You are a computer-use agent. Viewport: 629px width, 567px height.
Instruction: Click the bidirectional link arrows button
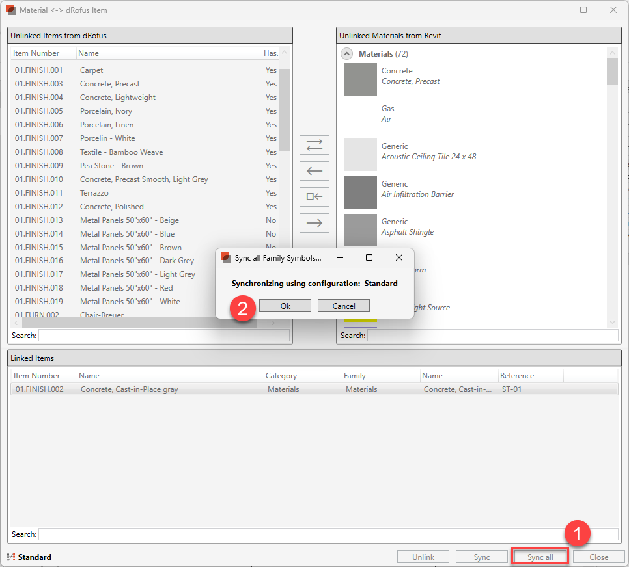[314, 145]
